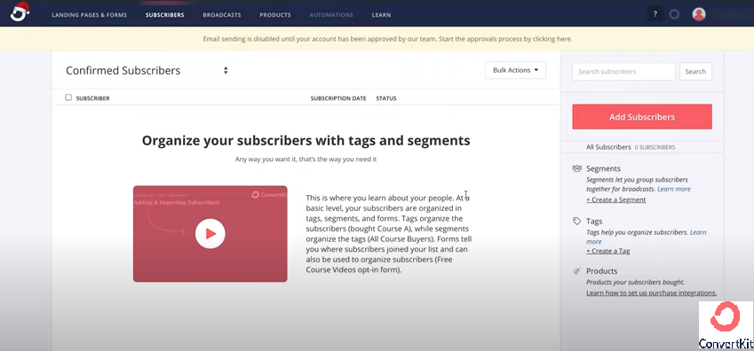754x351 pixels.
Task: Open Learn how to set up purchase integrations
Action: point(652,292)
